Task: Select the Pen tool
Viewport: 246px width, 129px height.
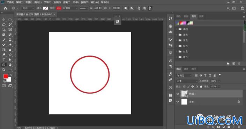Action: click(10, 55)
